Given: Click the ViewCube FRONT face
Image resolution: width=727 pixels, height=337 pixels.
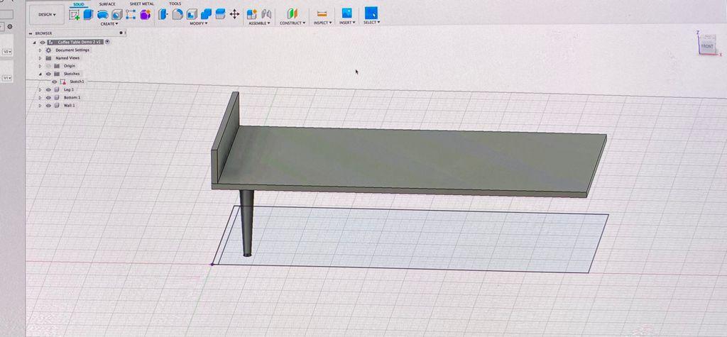Looking at the screenshot, I should coord(707,46).
